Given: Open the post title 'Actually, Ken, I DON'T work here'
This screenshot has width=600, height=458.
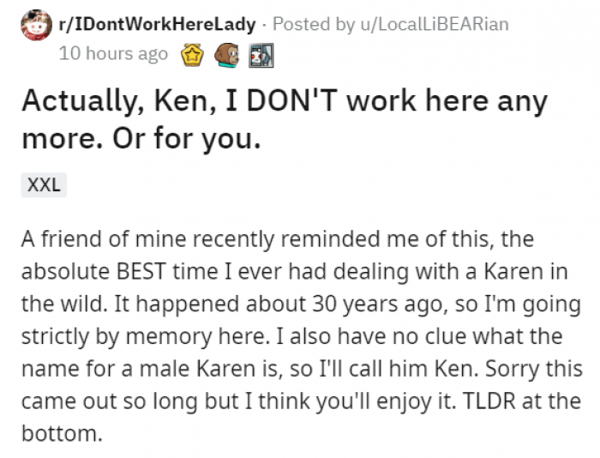Looking at the screenshot, I should tap(284, 103).
